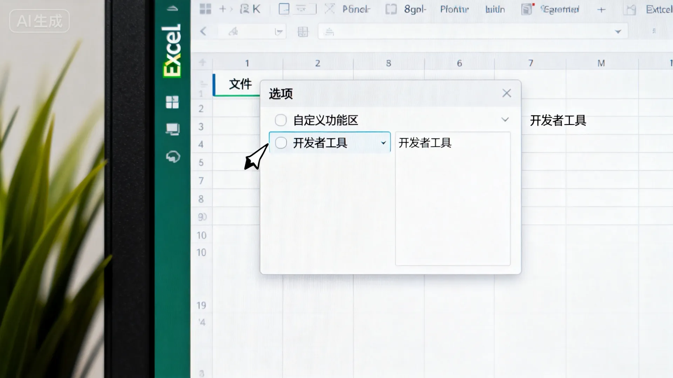Screen dimensions: 673x378
Task: Open the 开发者工具 dropdown arrow
Action: click(383, 143)
